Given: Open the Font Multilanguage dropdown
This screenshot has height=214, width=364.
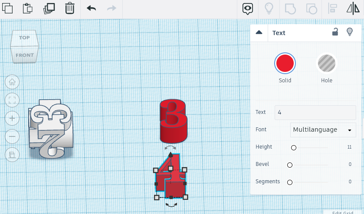Looking at the screenshot, I should [x=323, y=130].
